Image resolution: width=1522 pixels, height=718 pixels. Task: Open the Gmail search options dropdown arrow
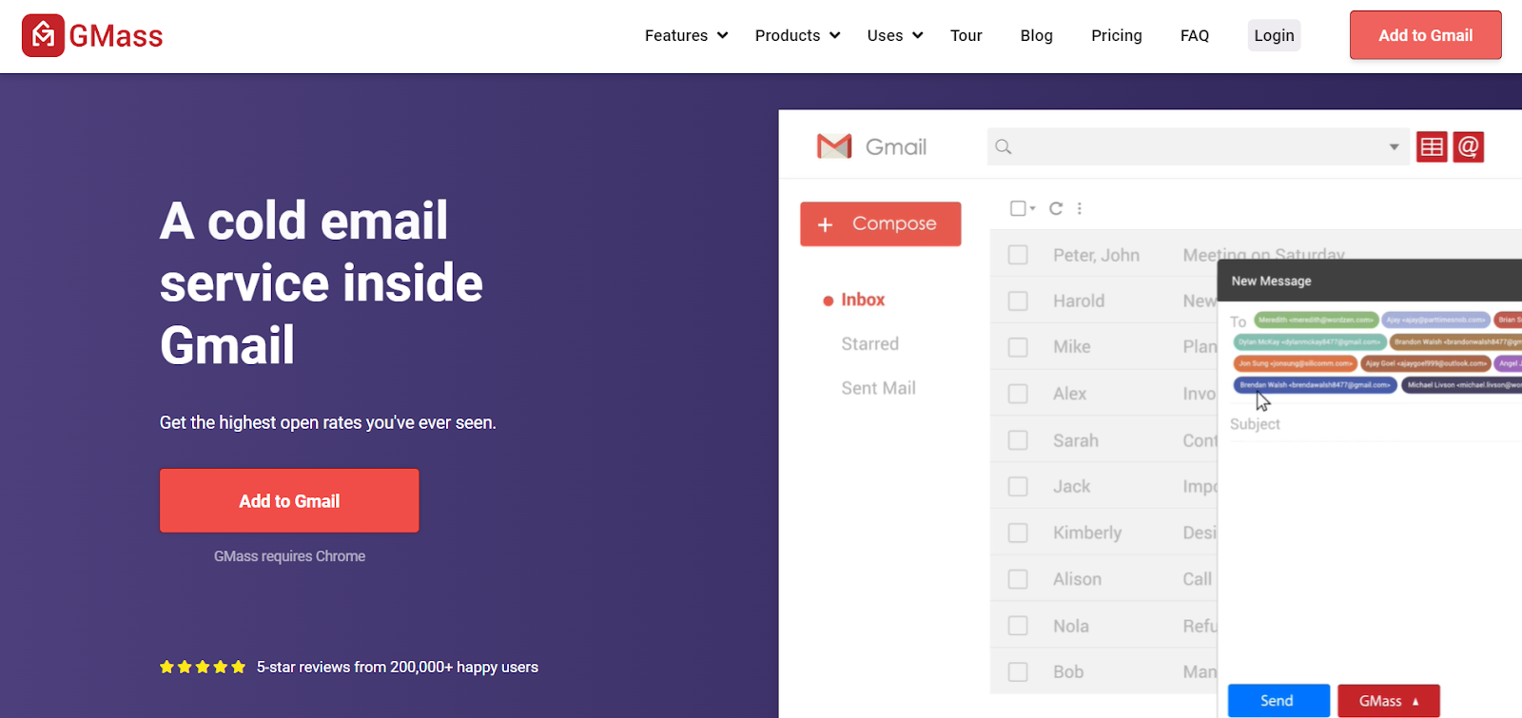point(1394,146)
